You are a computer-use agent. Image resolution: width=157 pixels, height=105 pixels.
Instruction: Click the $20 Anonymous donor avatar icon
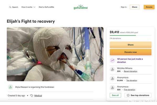pyautogui.click(x=112, y=88)
